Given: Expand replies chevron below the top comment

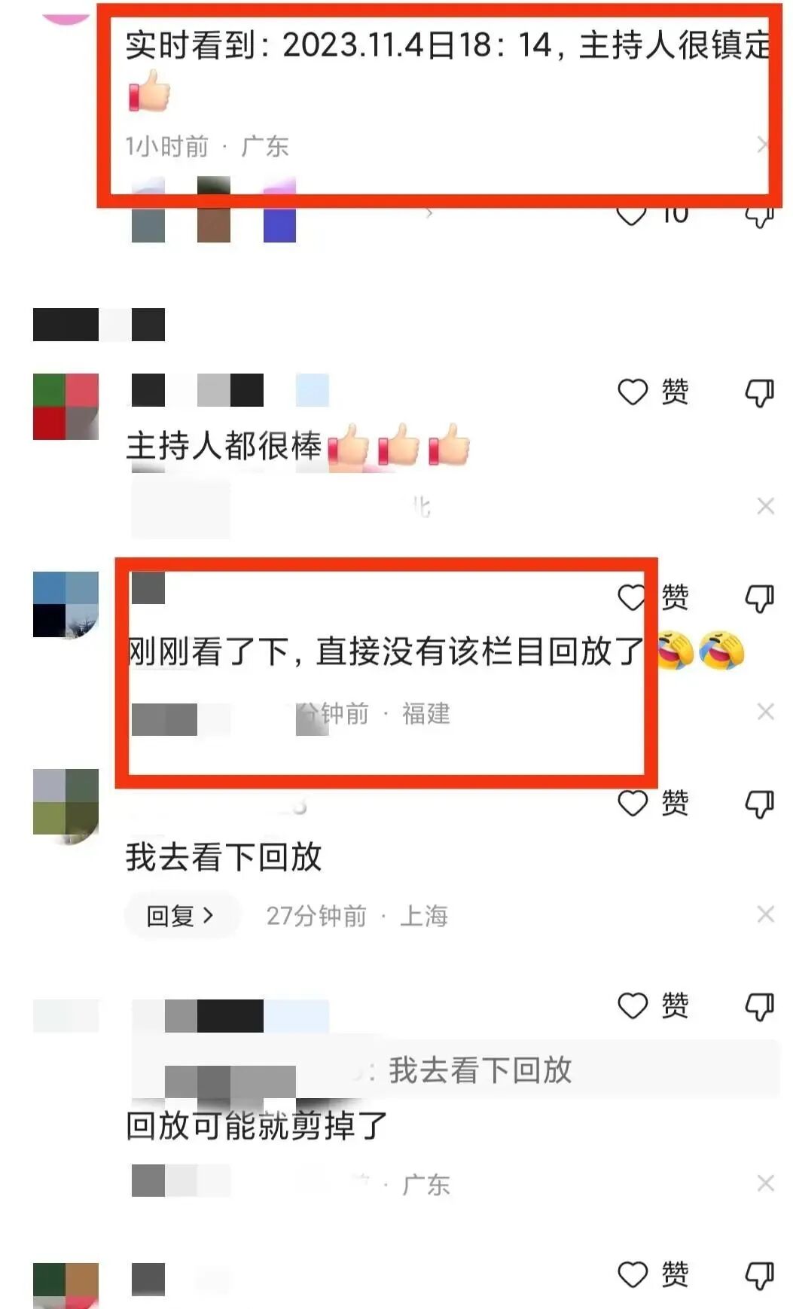Looking at the screenshot, I should tap(429, 213).
